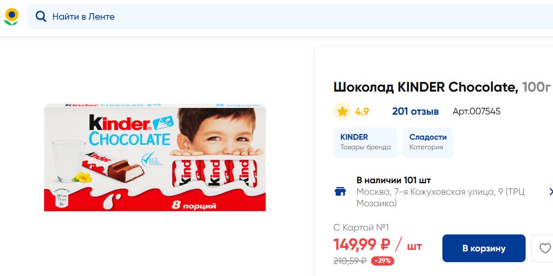Click the 'В наличии 101 шт' text
Screen dimensions: 553x276
[x=394, y=181]
